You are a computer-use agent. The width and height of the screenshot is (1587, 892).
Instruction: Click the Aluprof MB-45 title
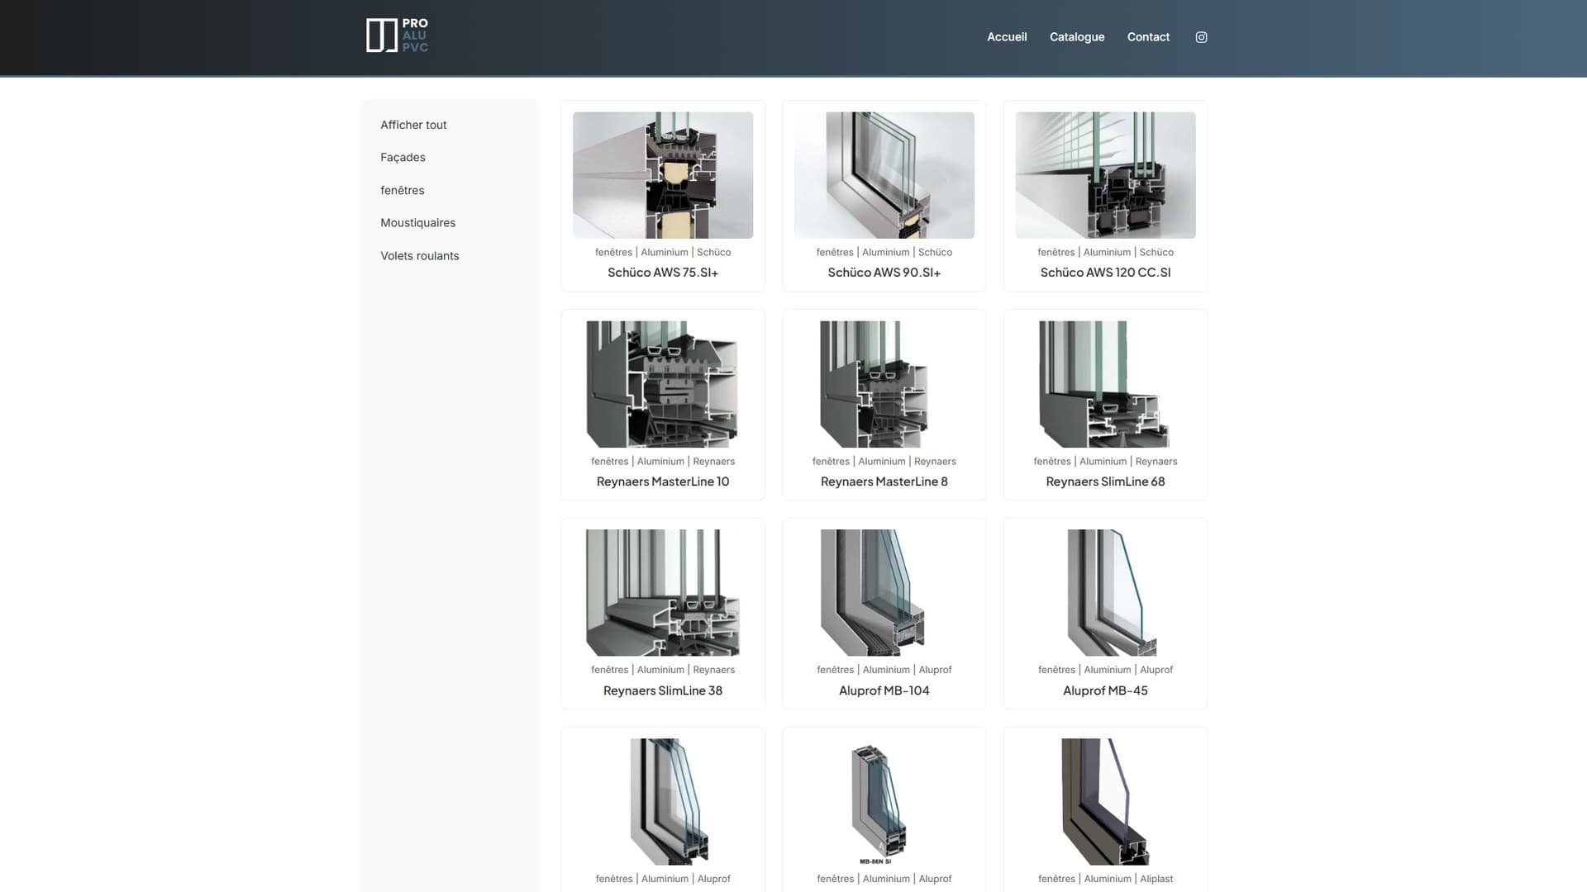[x=1105, y=690]
